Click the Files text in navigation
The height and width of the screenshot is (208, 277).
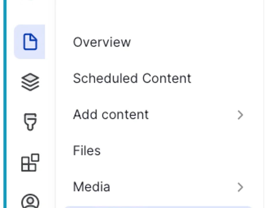pyautogui.click(x=87, y=151)
